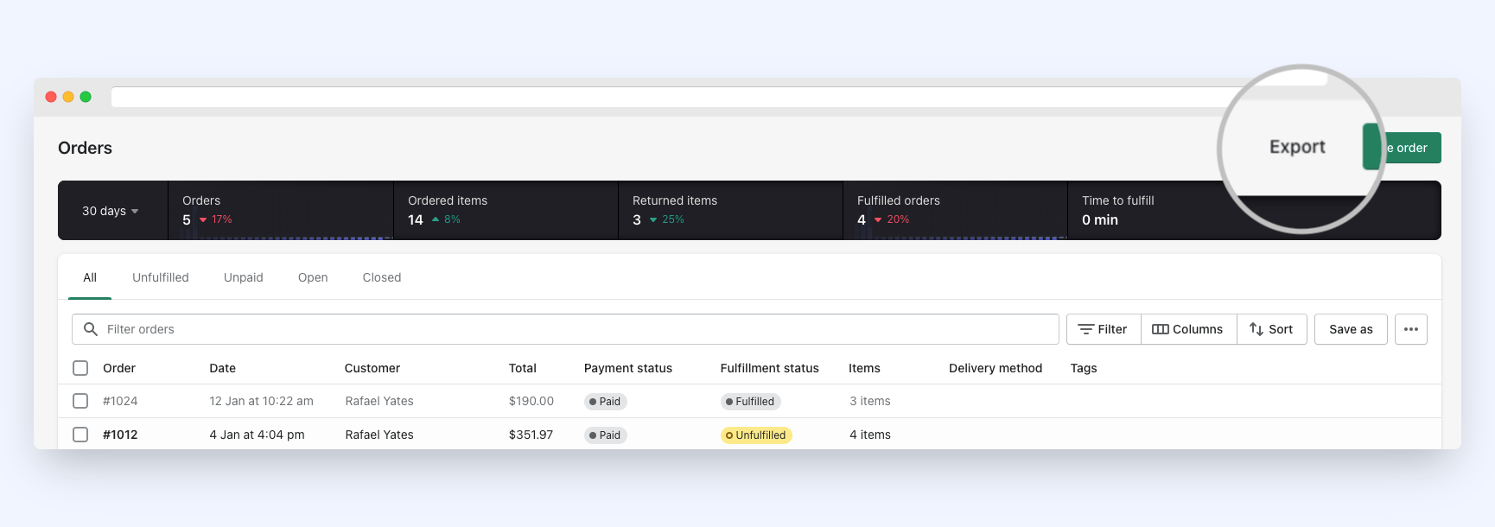This screenshot has width=1495, height=527.
Task: Click Rafael Yates in order #1012 row
Action: click(x=379, y=435)
